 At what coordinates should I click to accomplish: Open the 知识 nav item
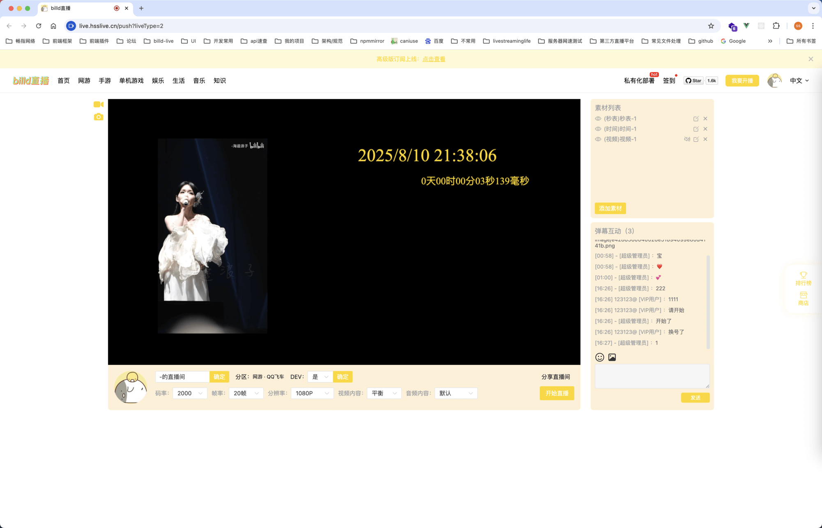click(220, 81)
